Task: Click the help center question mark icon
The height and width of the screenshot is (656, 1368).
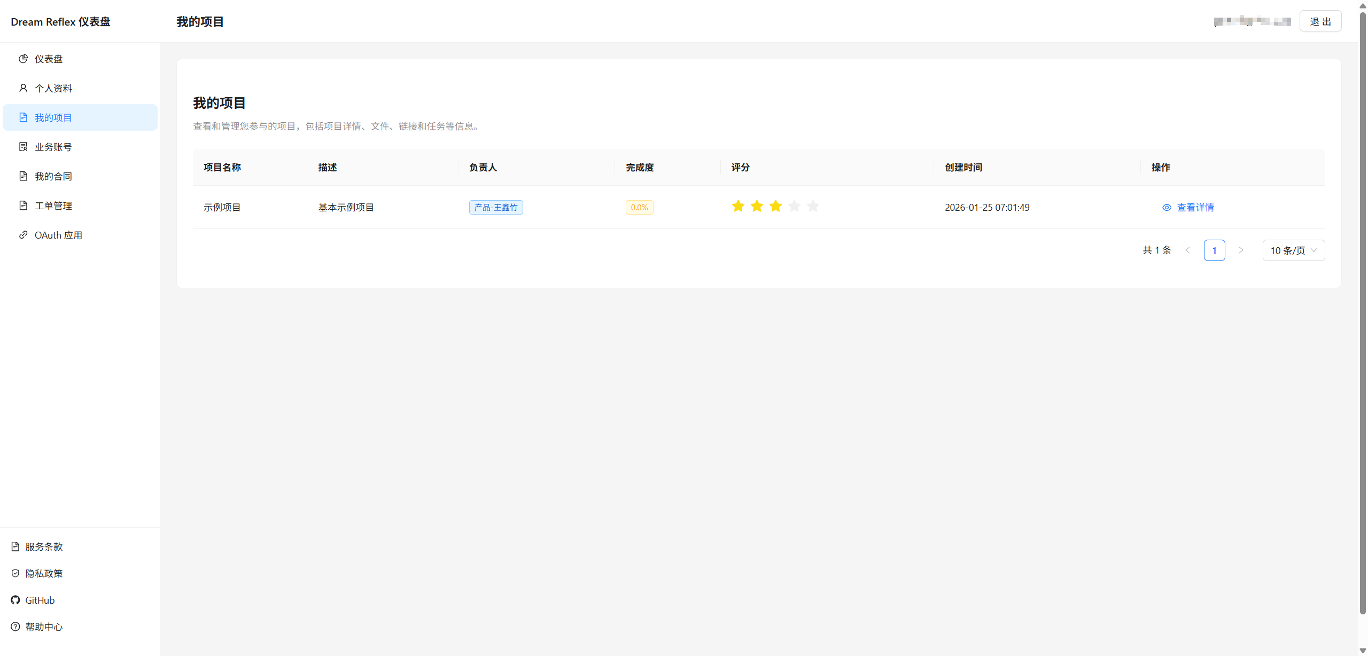Action: point(15,627)
